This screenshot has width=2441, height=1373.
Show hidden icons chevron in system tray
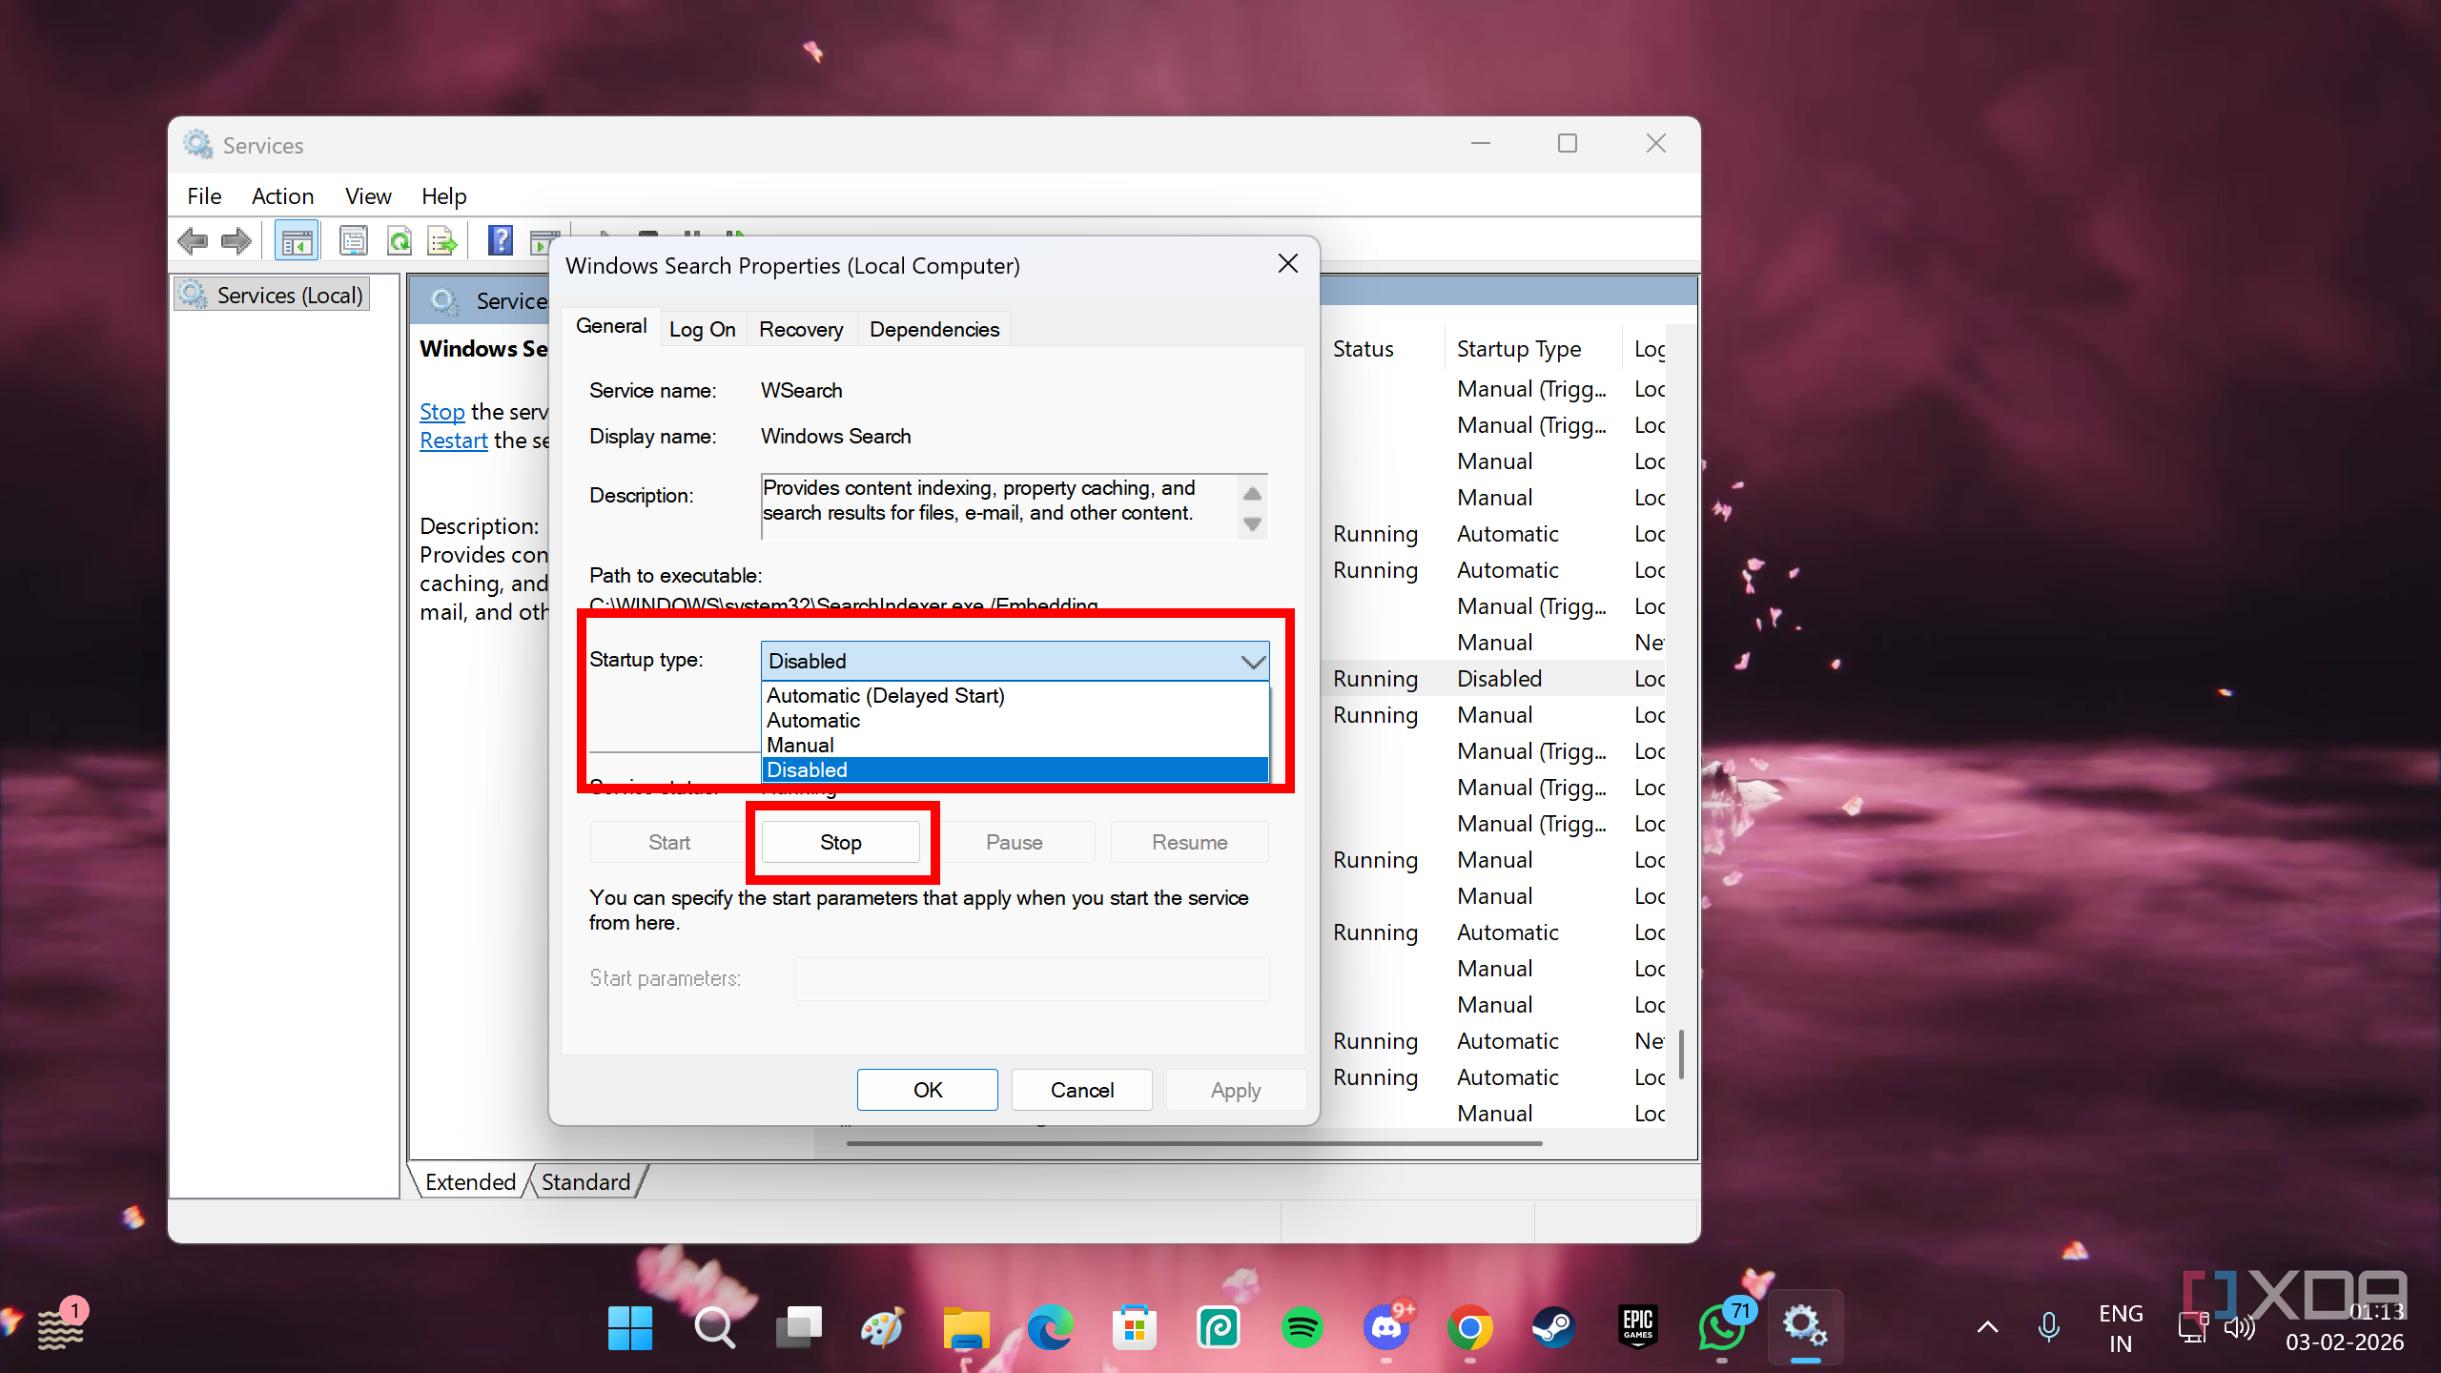click(x=1987, y=1326)
